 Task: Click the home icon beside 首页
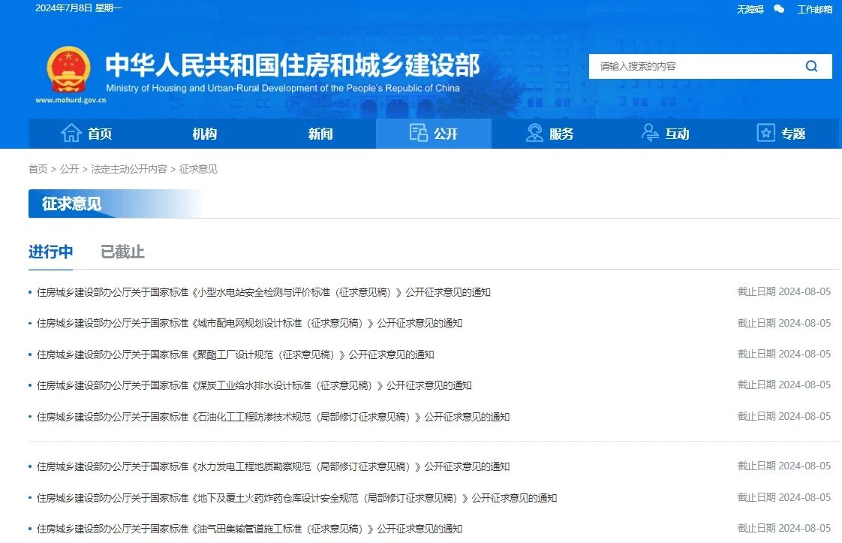[x=71, y=134]
